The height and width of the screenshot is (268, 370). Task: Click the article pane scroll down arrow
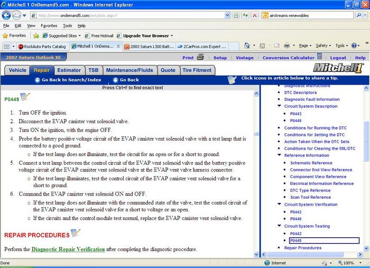tap(256, 254)
